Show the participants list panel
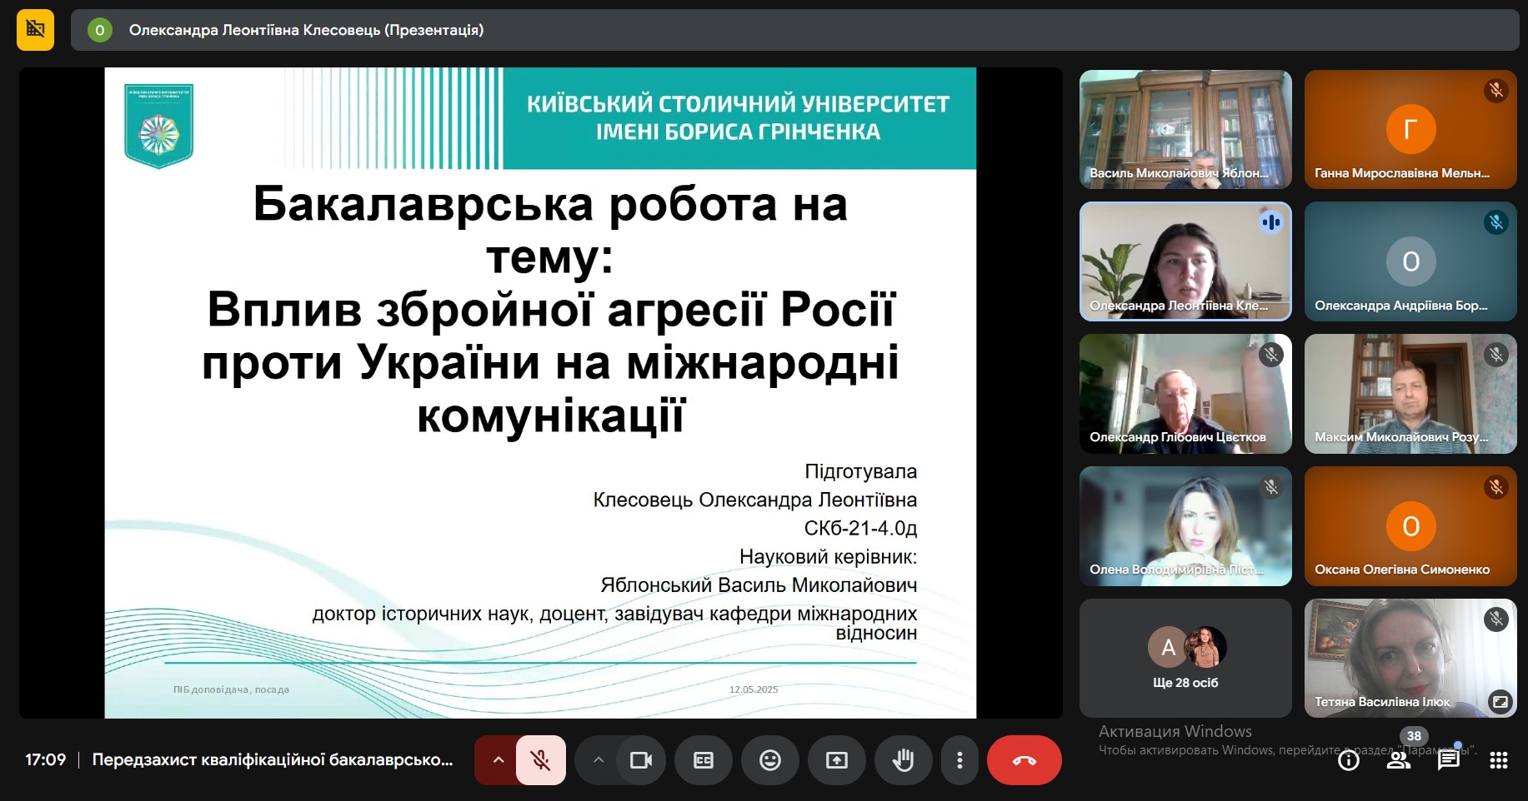 click(x=1398, y=760)
